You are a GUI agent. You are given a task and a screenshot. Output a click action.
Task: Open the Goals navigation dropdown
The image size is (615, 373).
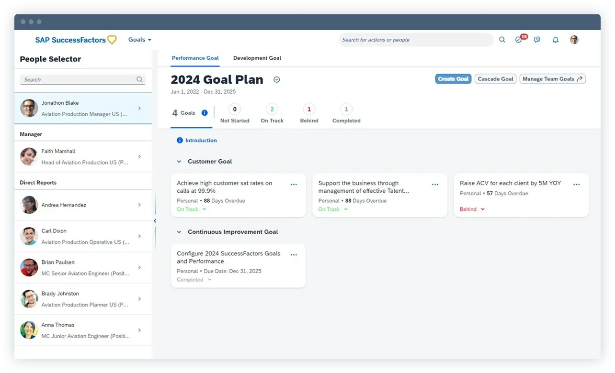click(x=139, y=40)
